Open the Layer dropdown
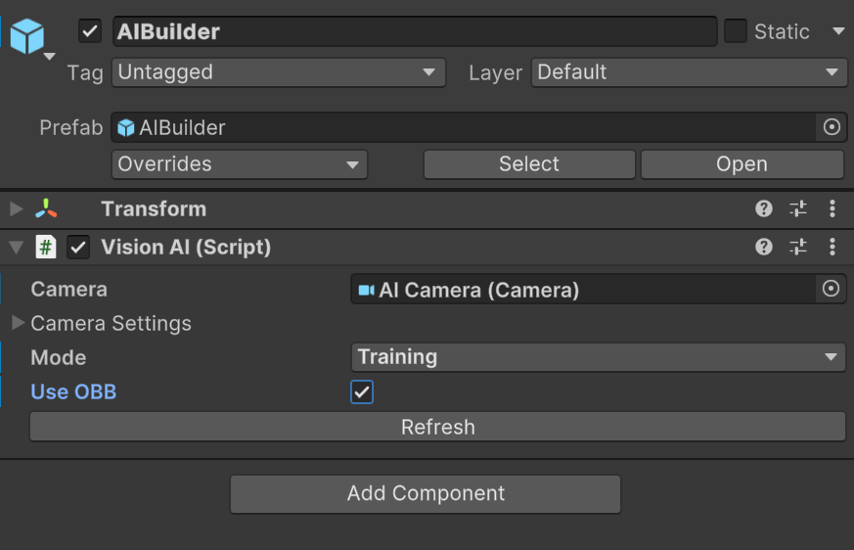 pyautogui.click(x=689, y=72)
